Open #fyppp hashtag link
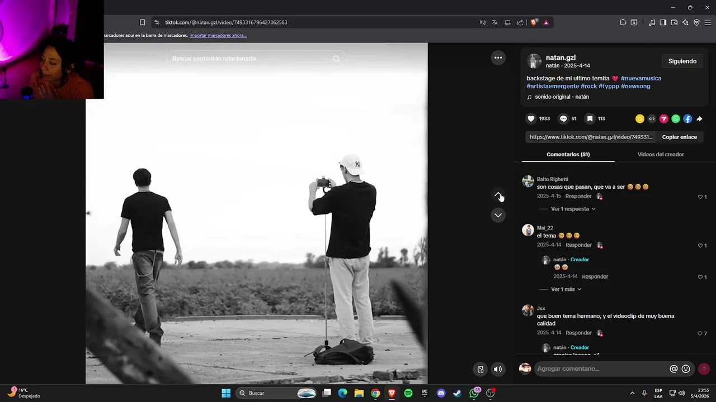The width and height of the screenshot is (716, 402). (609, 86)
